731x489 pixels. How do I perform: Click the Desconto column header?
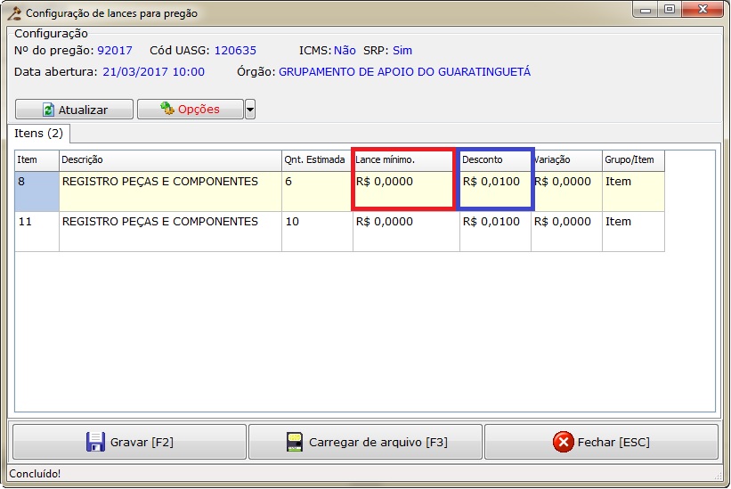tap(494, 159)
